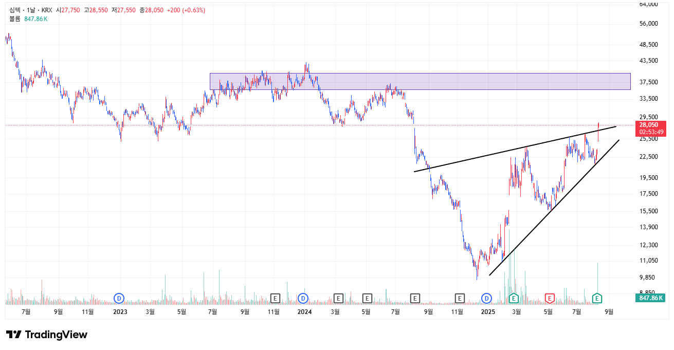The image size is (674, 350).
Task: Click the 19,500 price axis label
Action: tap(649, 178)
